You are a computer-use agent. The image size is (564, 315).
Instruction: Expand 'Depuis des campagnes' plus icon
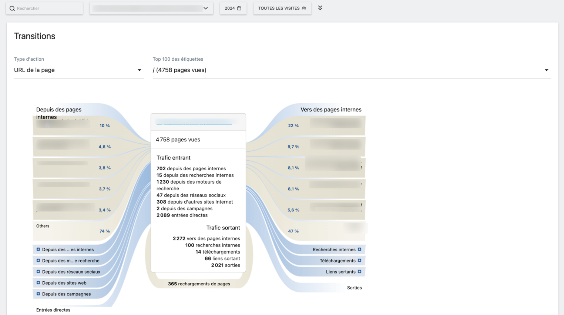tap(38, 294)
